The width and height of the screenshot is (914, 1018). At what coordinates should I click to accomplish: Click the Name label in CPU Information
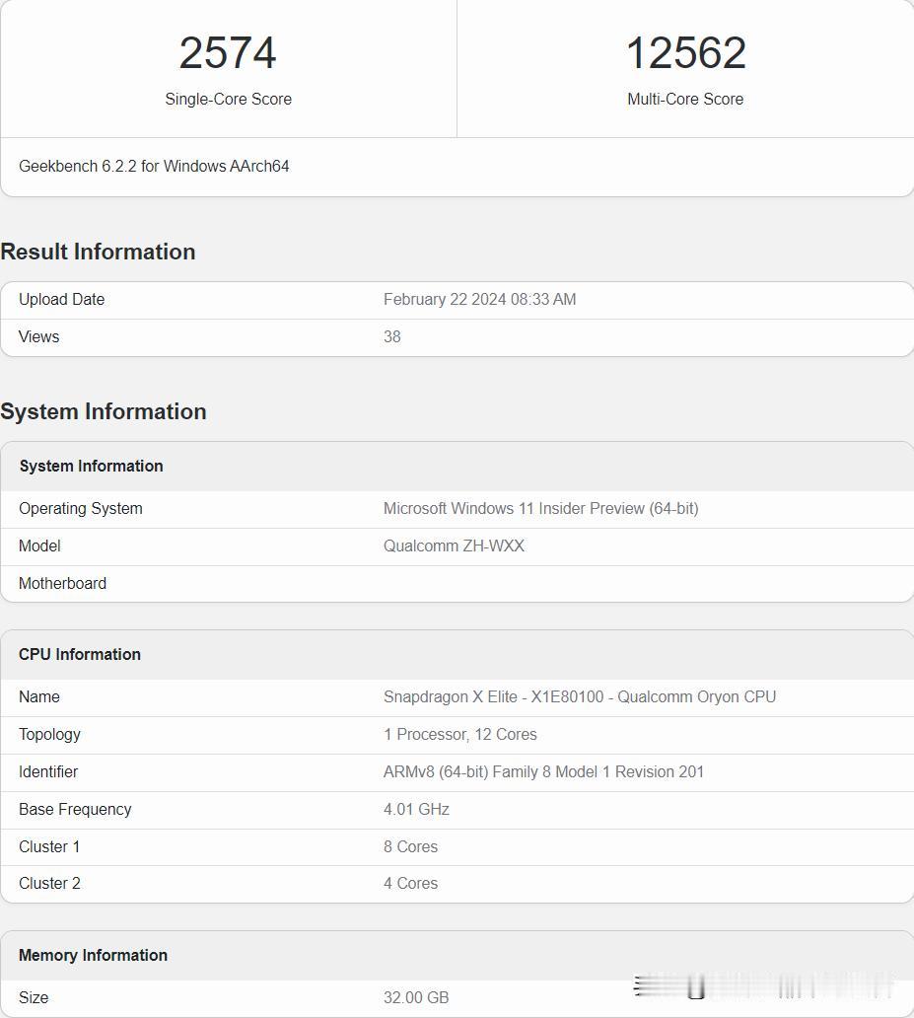tap(39, 696)
